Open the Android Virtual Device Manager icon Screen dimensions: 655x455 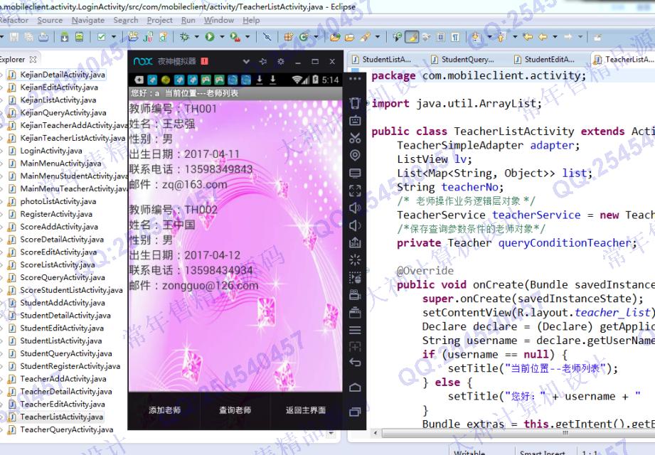[x=79, y=37]
